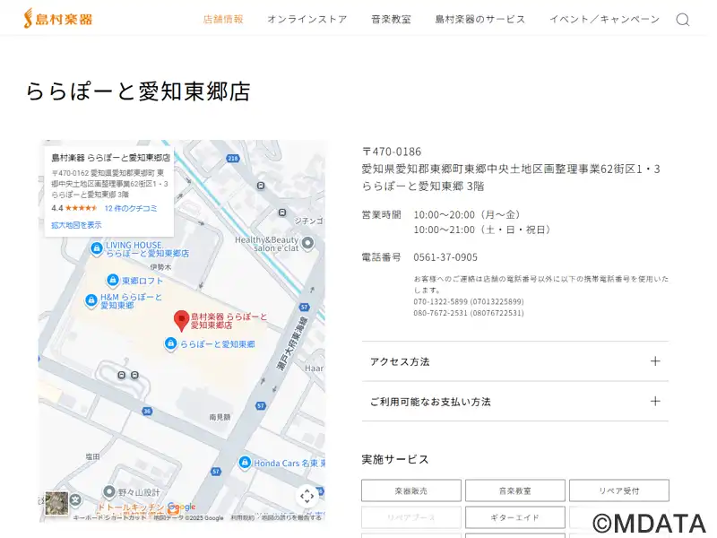This screenshot has width=717, height=538.
Task: Click the 拡大地図を表示 link
Action: [76, 225]
